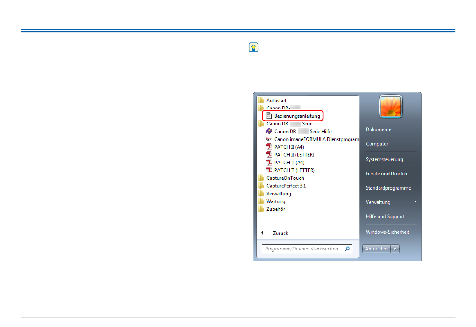Select the PATCH T (LETTER) text entry
This screenshot has width=476, height=327.
click(x=294, y=170)
